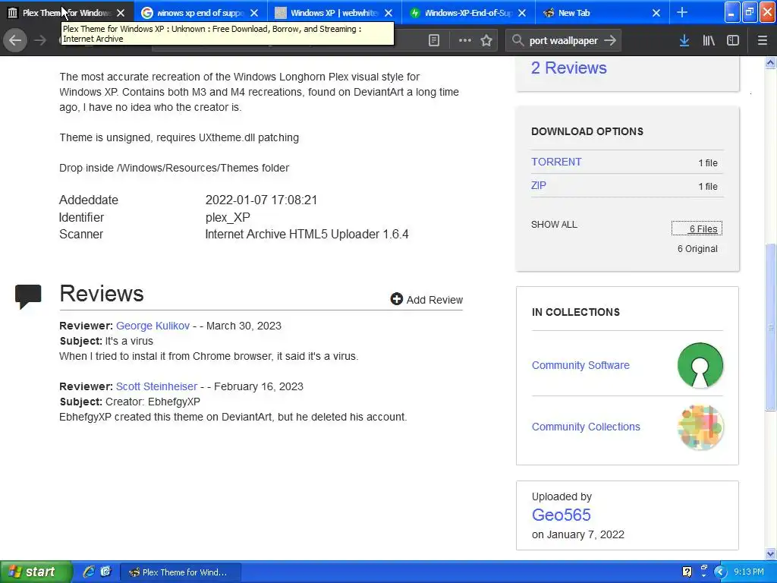Launch Internet Explorer from quick launch

(x=88, y=572)
